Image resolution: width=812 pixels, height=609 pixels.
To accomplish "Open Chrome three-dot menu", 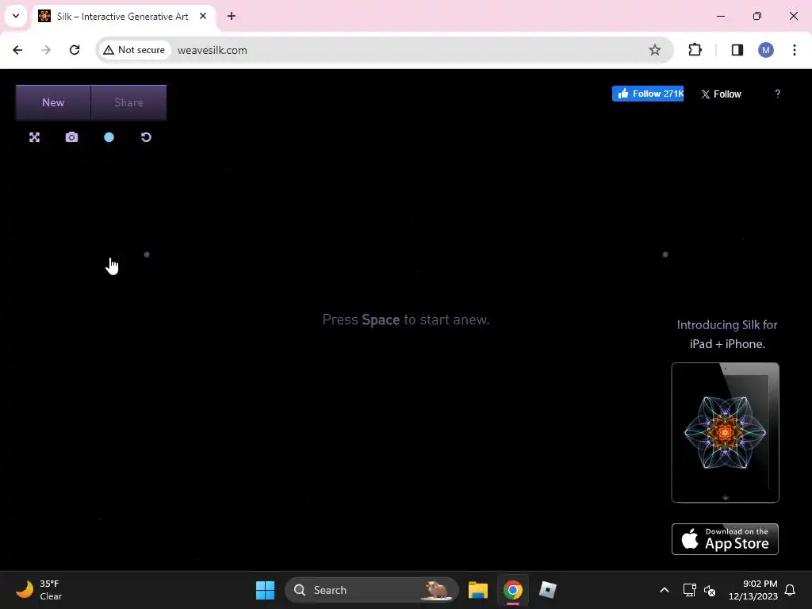I will tap(795, 50).
